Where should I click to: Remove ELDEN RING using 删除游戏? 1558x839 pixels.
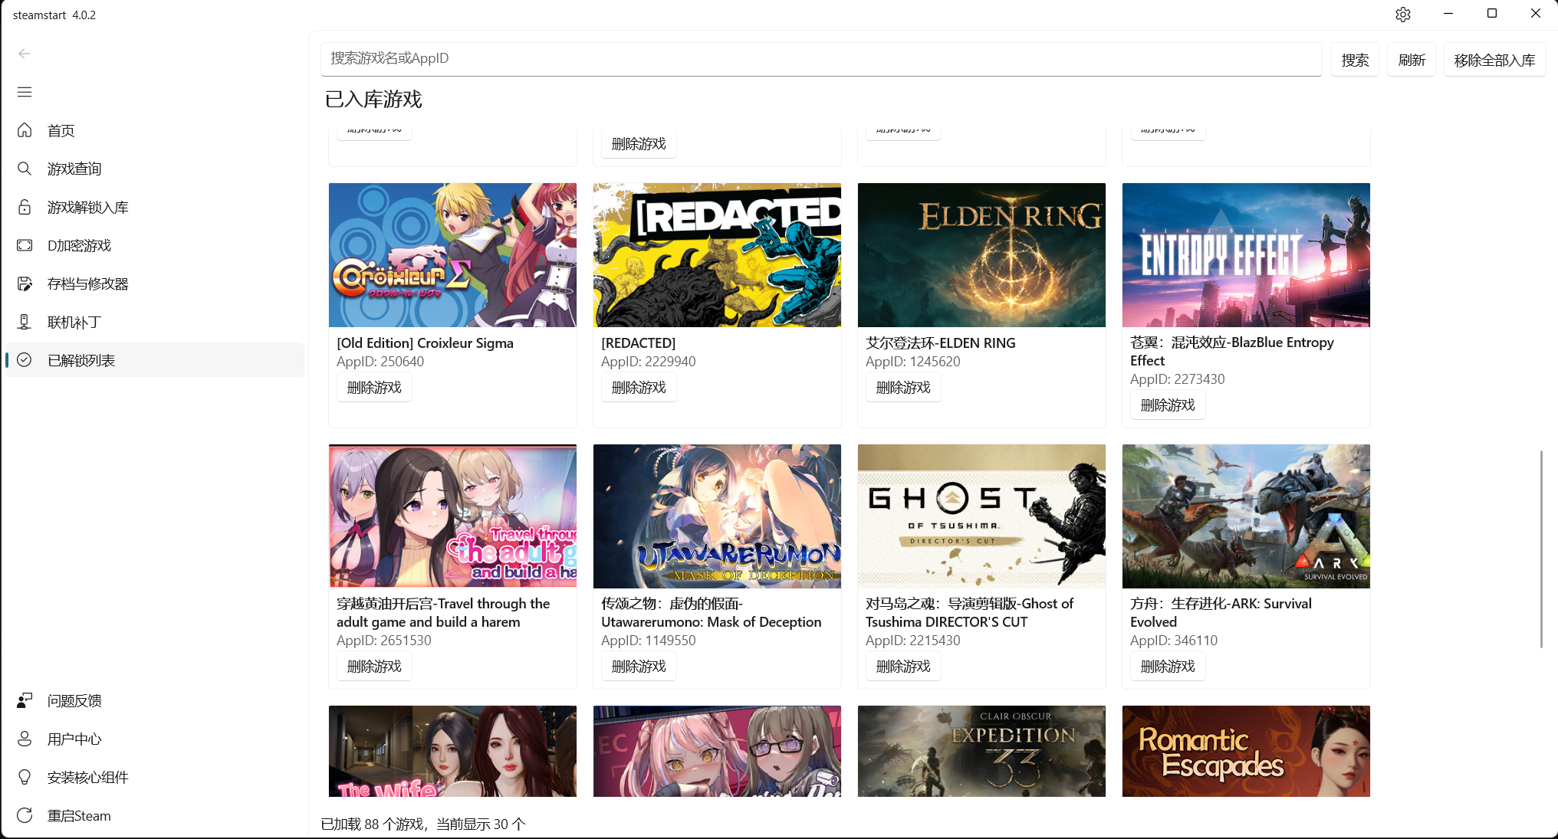903,388
